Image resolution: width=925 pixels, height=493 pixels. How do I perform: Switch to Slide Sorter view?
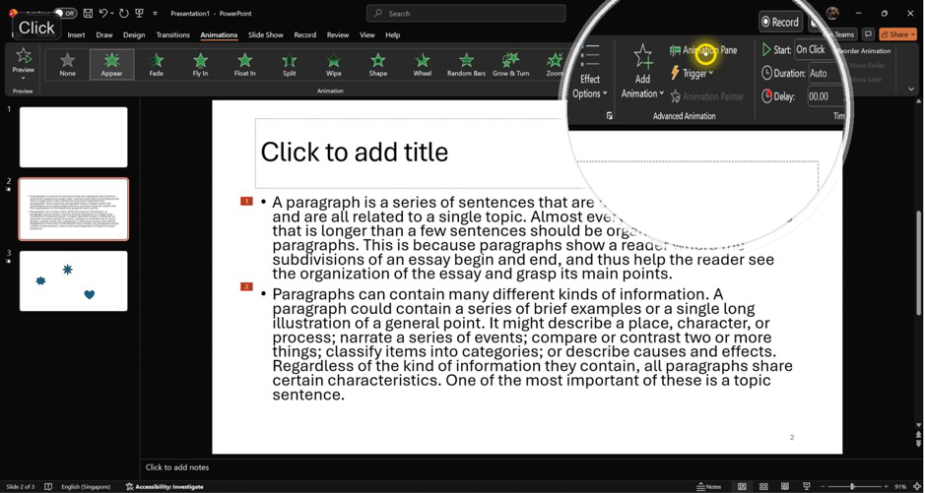(763, 486)
